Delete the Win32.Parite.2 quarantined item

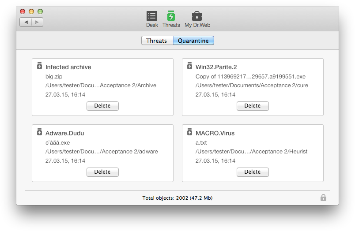coord(253,106)
